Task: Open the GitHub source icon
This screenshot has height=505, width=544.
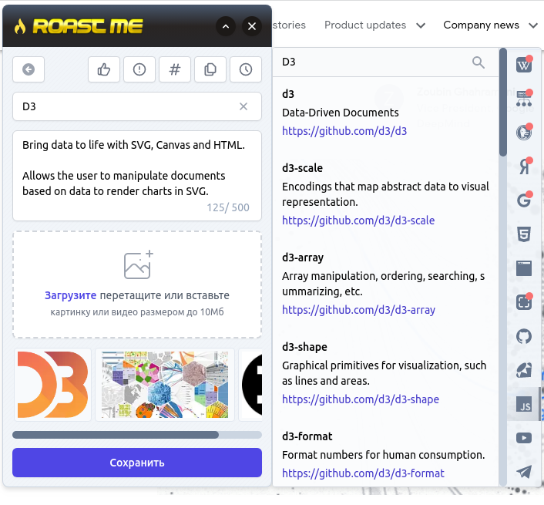Action: click(524, 336)
